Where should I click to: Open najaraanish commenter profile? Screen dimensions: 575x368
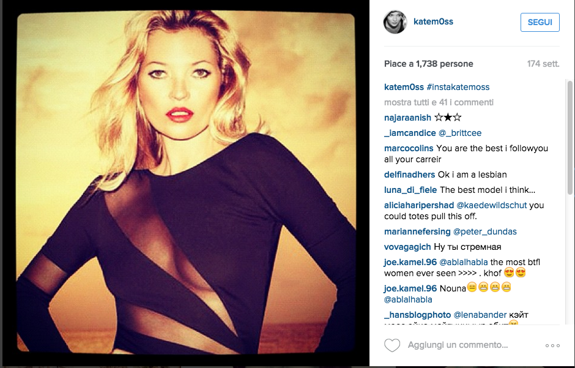click(407, 118)
